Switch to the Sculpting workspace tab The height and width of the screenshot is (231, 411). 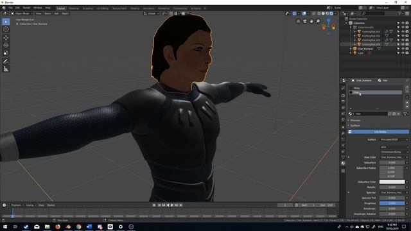tap(88, 8)
